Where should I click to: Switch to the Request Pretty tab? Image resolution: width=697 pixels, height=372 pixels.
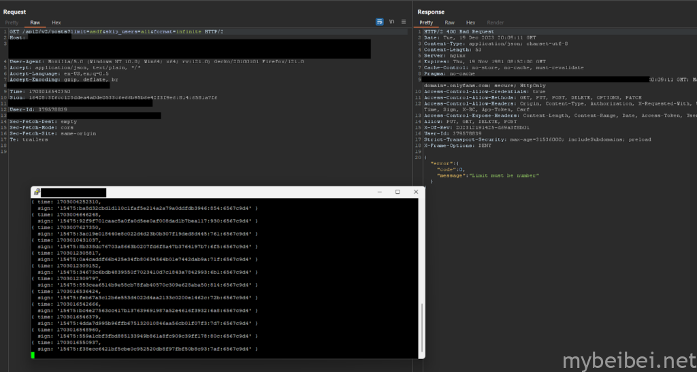coord(12,22)
